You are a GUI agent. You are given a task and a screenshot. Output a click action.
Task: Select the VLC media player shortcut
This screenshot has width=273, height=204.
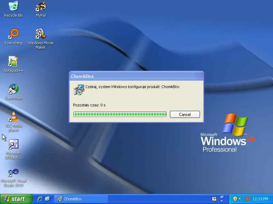point(13,122)
